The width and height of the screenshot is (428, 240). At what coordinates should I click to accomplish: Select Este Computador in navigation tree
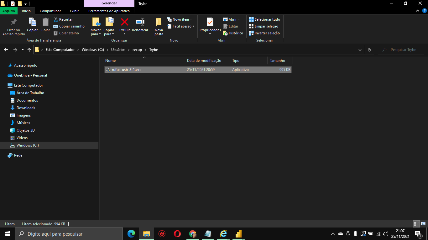pos(29,85)
